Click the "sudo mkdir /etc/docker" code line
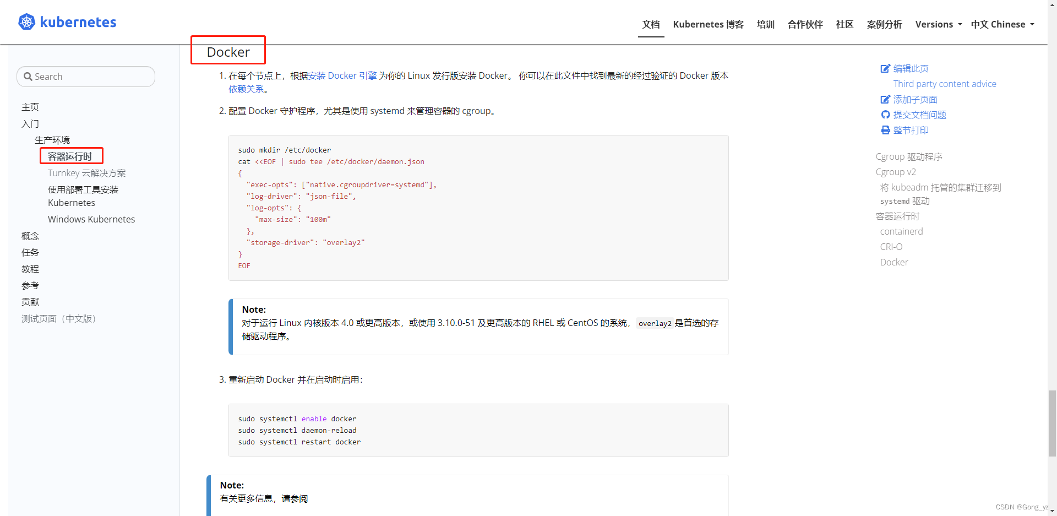The width and height of the screenshot is (1057, 516). 285,150
